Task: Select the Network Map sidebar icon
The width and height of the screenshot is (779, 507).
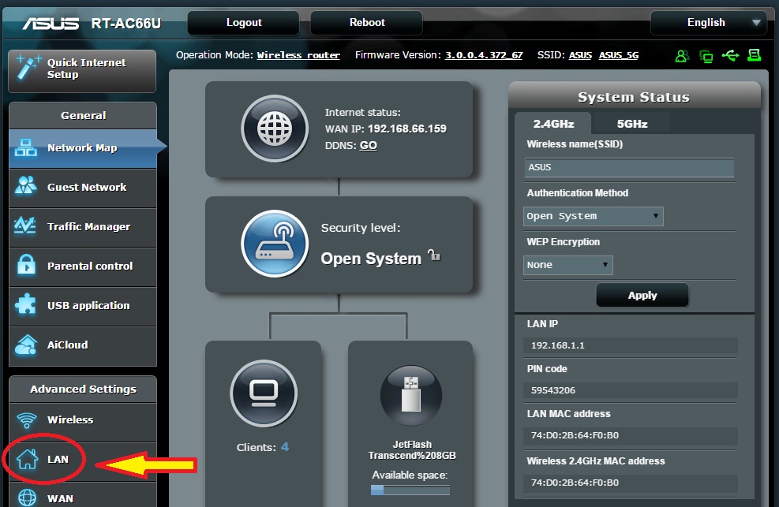Action: click(26, 147)
